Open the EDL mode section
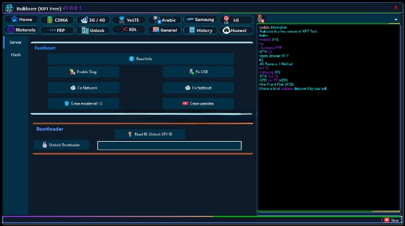Viewport: 405px width, 226px height. [x=128, y=30]
